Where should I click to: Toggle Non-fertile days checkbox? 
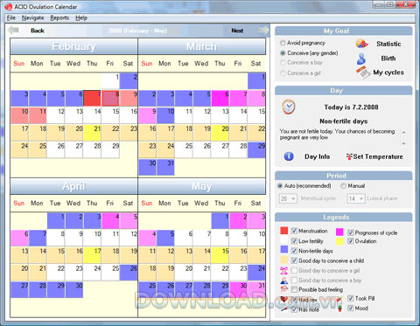click(x=294, y=251)
